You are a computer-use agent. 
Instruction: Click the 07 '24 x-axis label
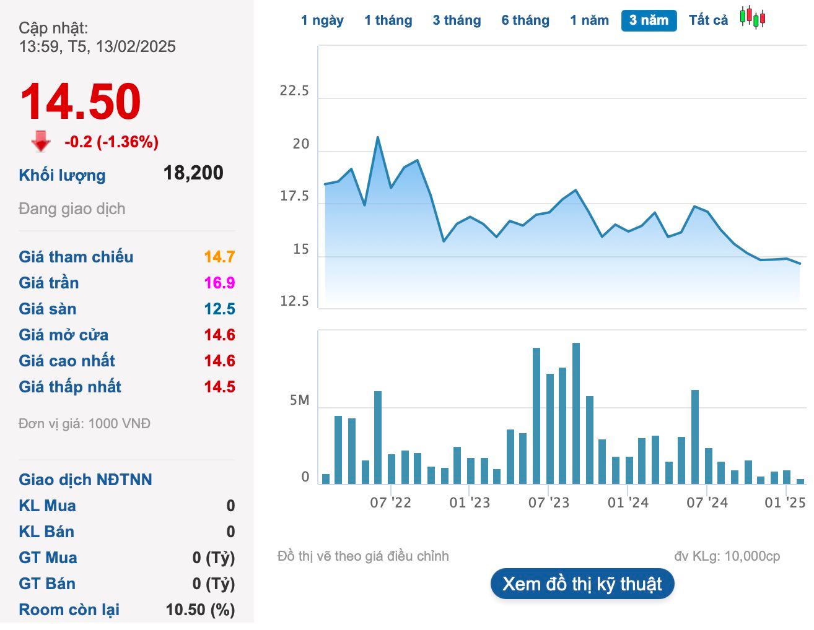(707, 503)
